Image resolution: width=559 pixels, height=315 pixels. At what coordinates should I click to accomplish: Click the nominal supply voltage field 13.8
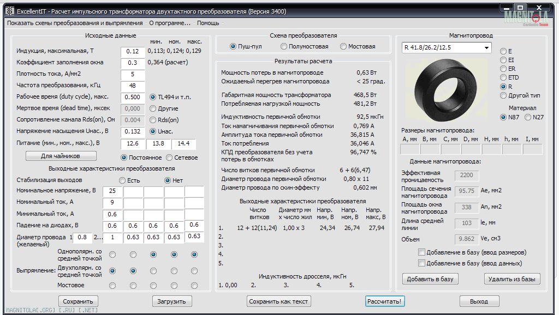pyautogui.click(x=158, y=143)
